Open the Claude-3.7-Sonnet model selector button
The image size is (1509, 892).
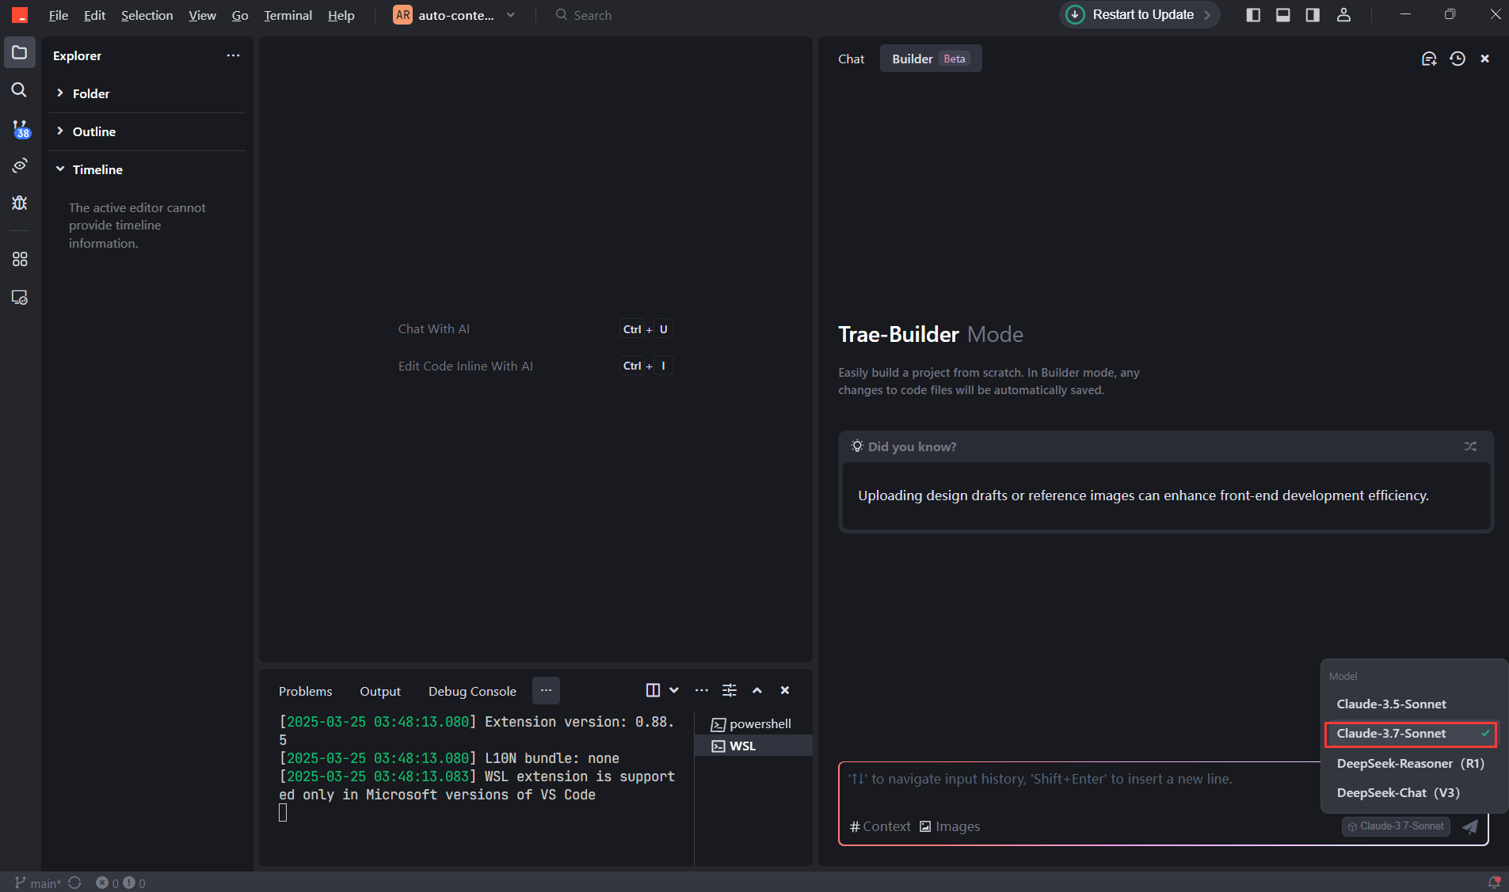coord(1396,826)
